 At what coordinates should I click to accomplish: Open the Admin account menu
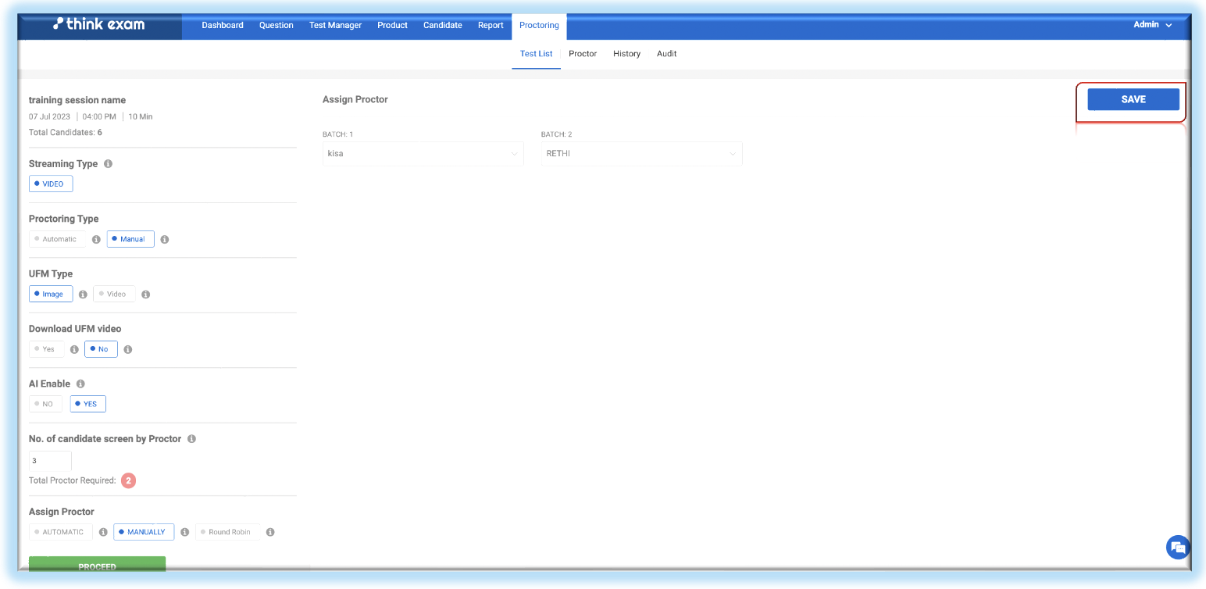point(1152,25)
